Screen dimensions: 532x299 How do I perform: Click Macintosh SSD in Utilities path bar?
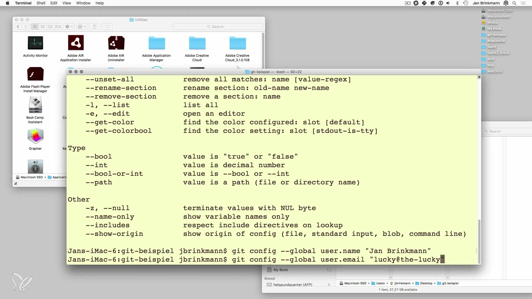[29, 177]
